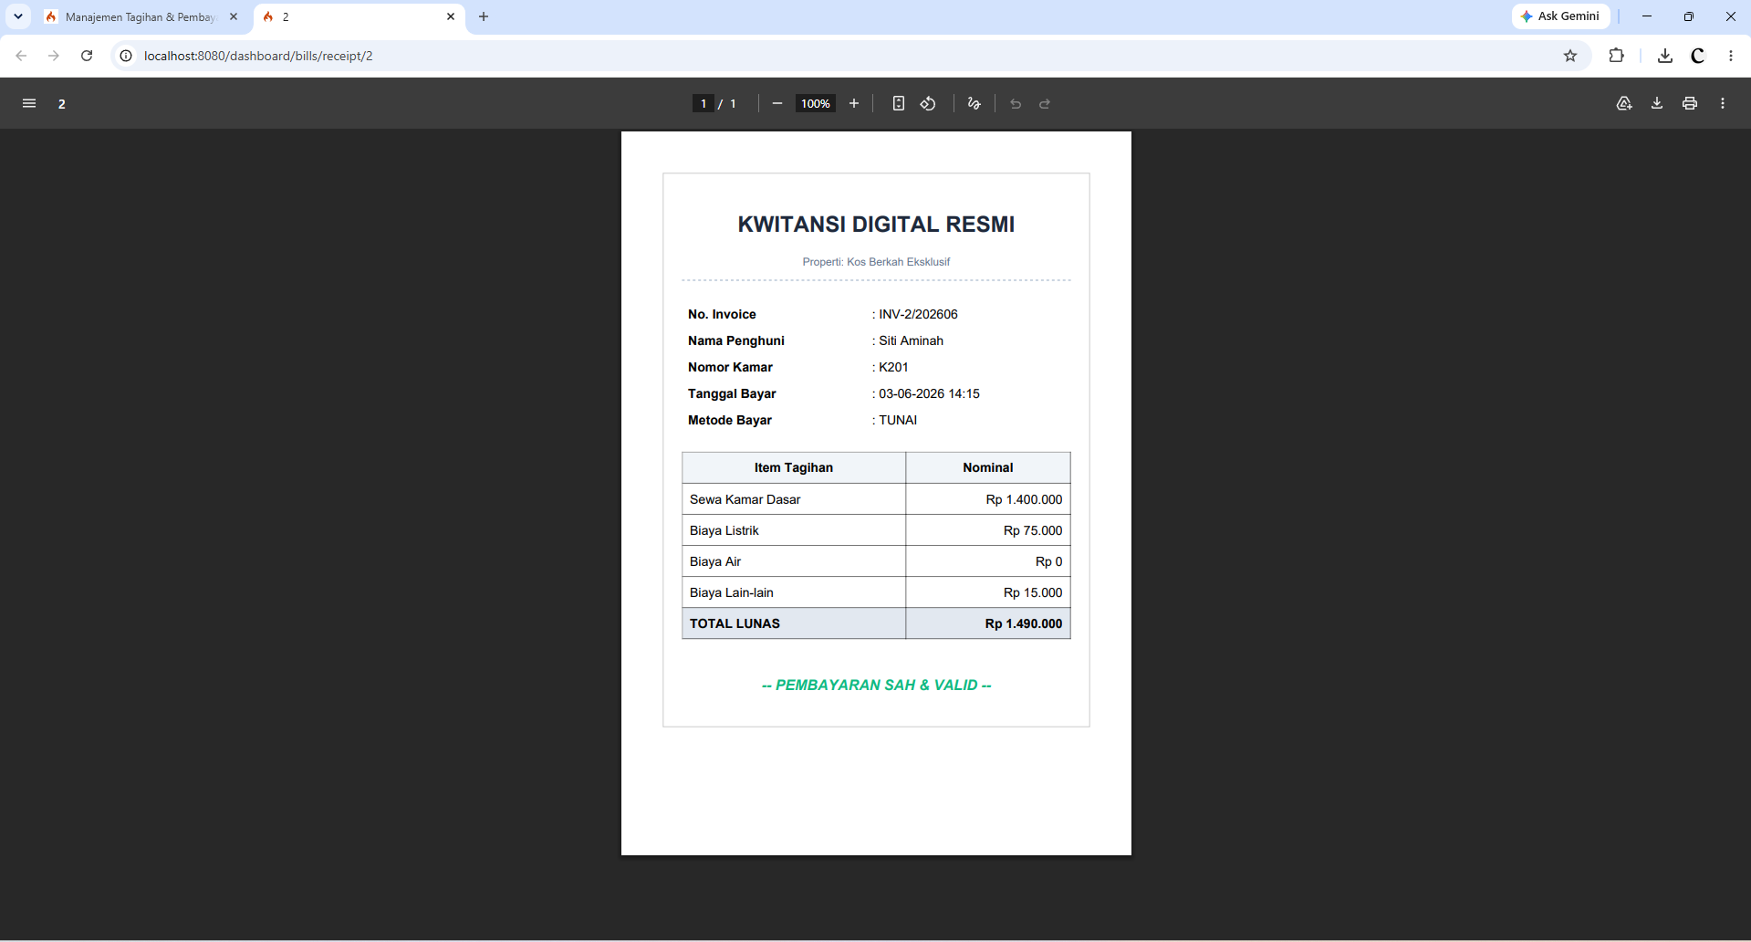Close the Manajemen Tagihan tab
Viewport: 1751px width, 942px height.
click(x=234, y=16)
